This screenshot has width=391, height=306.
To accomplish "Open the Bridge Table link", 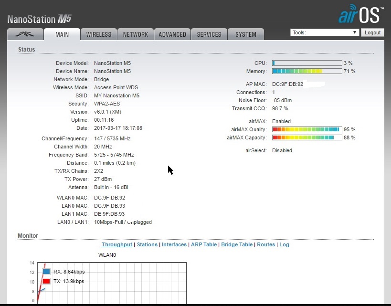I will (237, 244).
